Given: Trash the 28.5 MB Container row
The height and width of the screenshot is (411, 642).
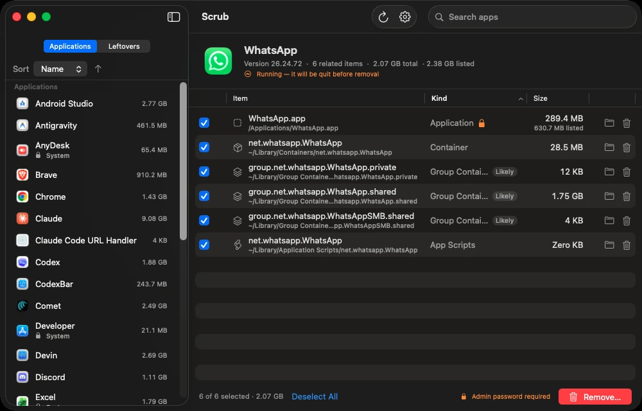Looking at the screenshot, I should [x=627, y=147].
